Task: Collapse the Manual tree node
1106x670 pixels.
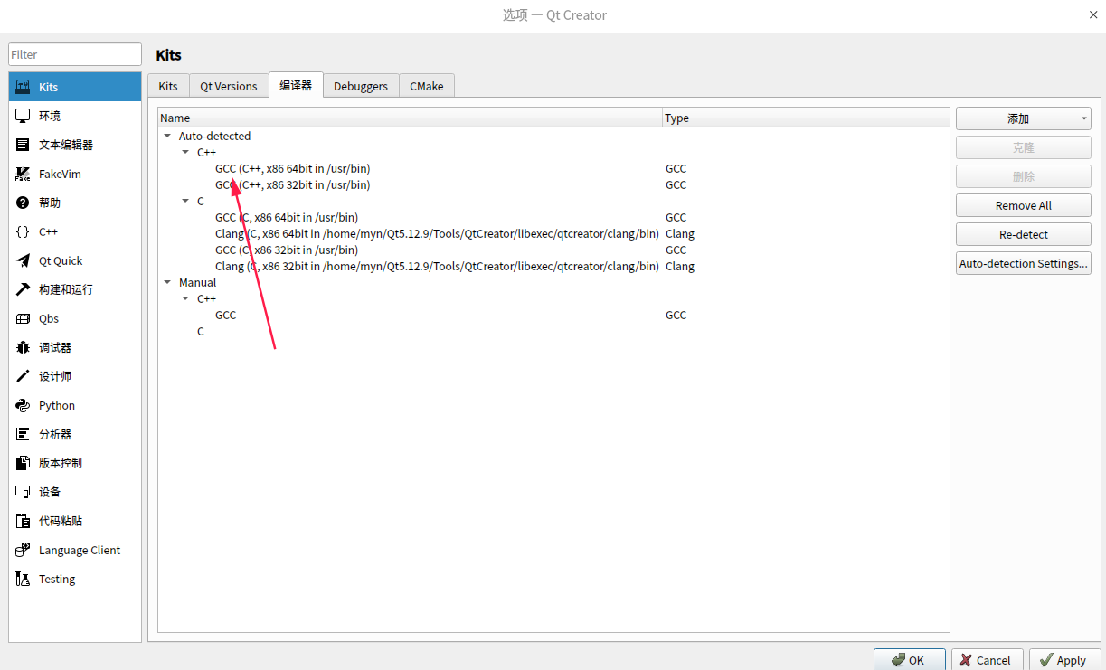Action: pyautogui.click(x=167, y=282)
